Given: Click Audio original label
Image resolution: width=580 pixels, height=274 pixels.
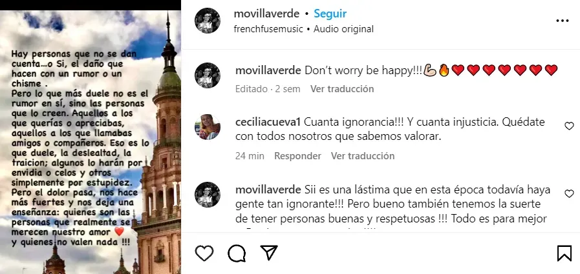Looking at the screenshot, I should pyautogui.click(x=343, y=29).
